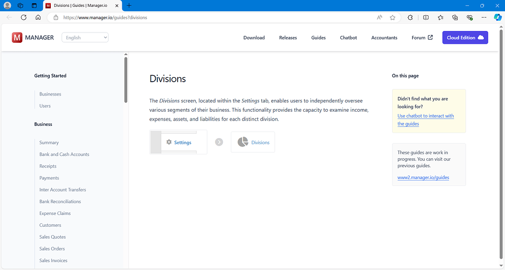The width and height of the screenshot is (505, 270).
Task: Open browser extensions puzzle icon
Action: click(410, 17)
